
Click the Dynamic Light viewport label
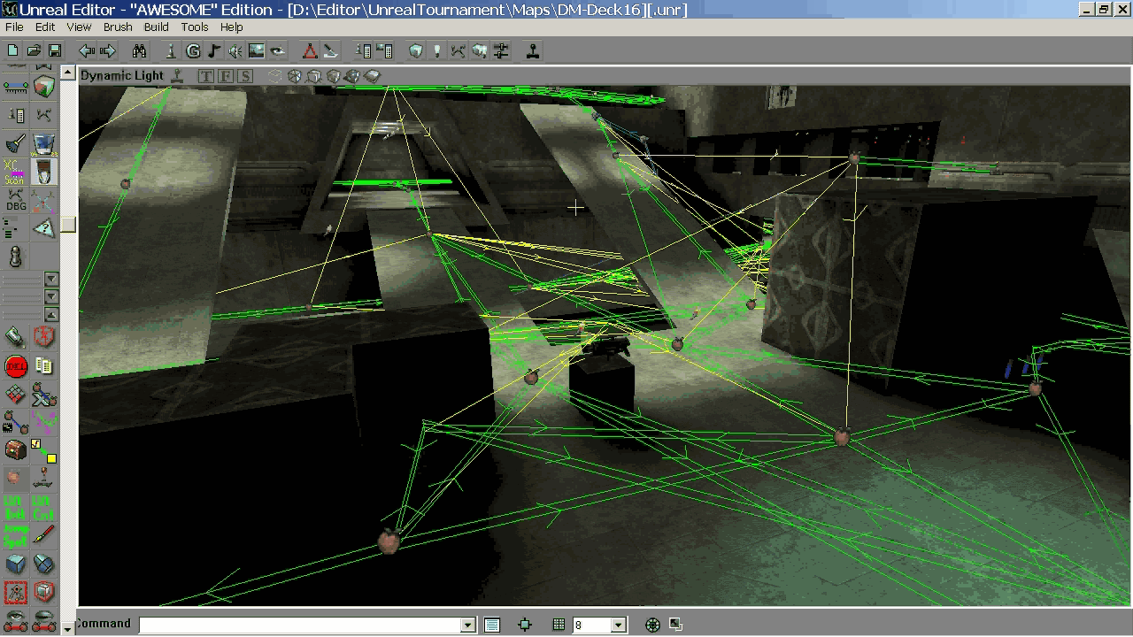122,76
